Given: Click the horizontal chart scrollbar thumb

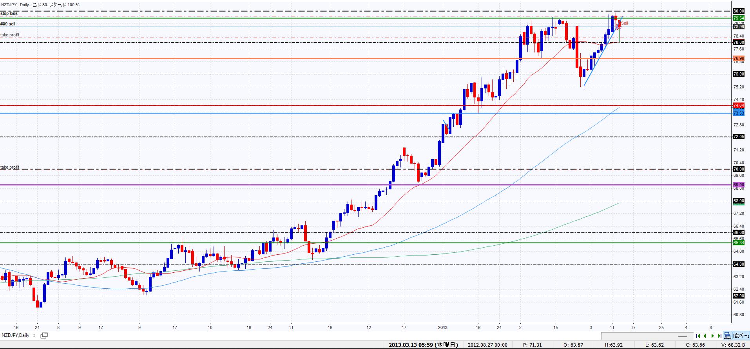Looking at the screenshot, I should point(683,336).
